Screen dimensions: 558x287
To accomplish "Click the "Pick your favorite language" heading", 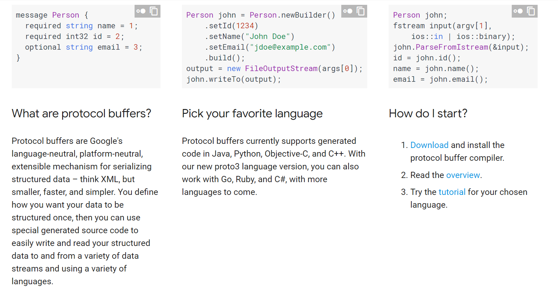I will coord(252,113).
